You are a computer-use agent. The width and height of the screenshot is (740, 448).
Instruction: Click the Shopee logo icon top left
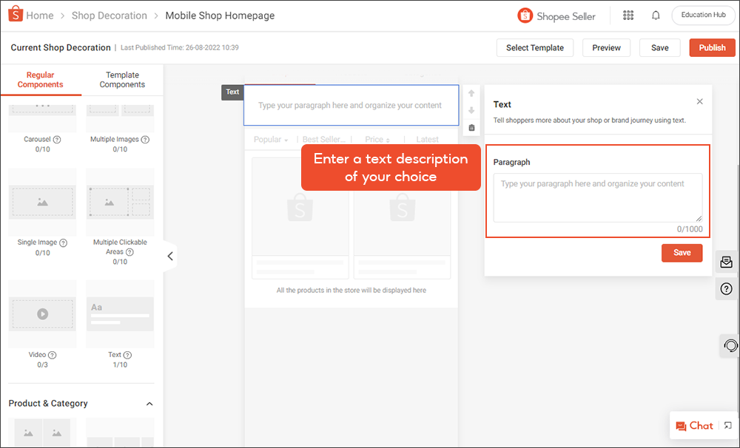pyautogui.click(x=15, y=15)
